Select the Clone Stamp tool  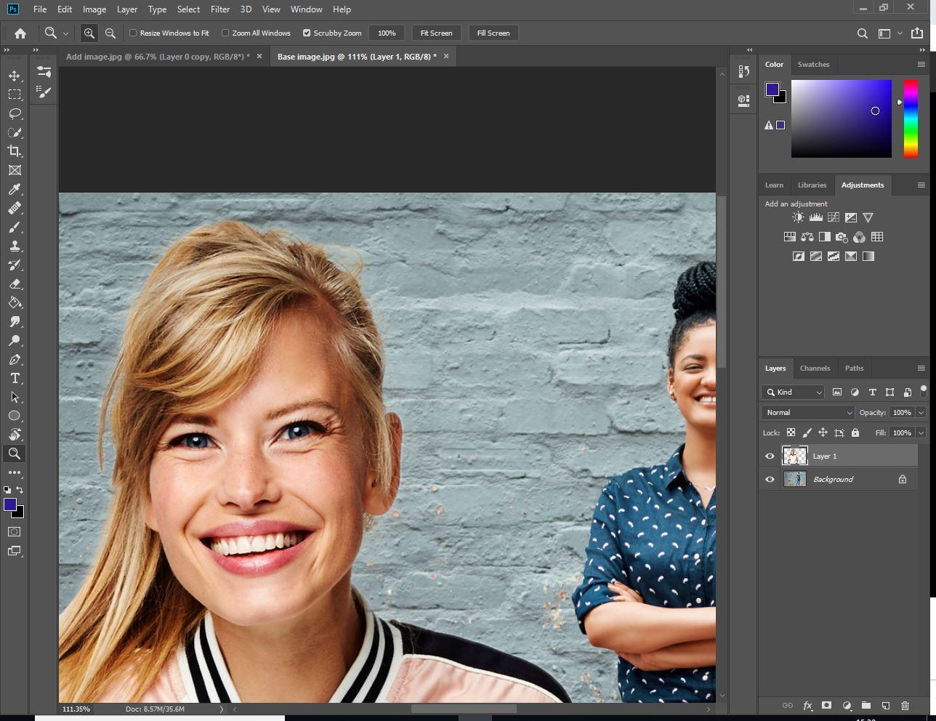click(15, 246)
